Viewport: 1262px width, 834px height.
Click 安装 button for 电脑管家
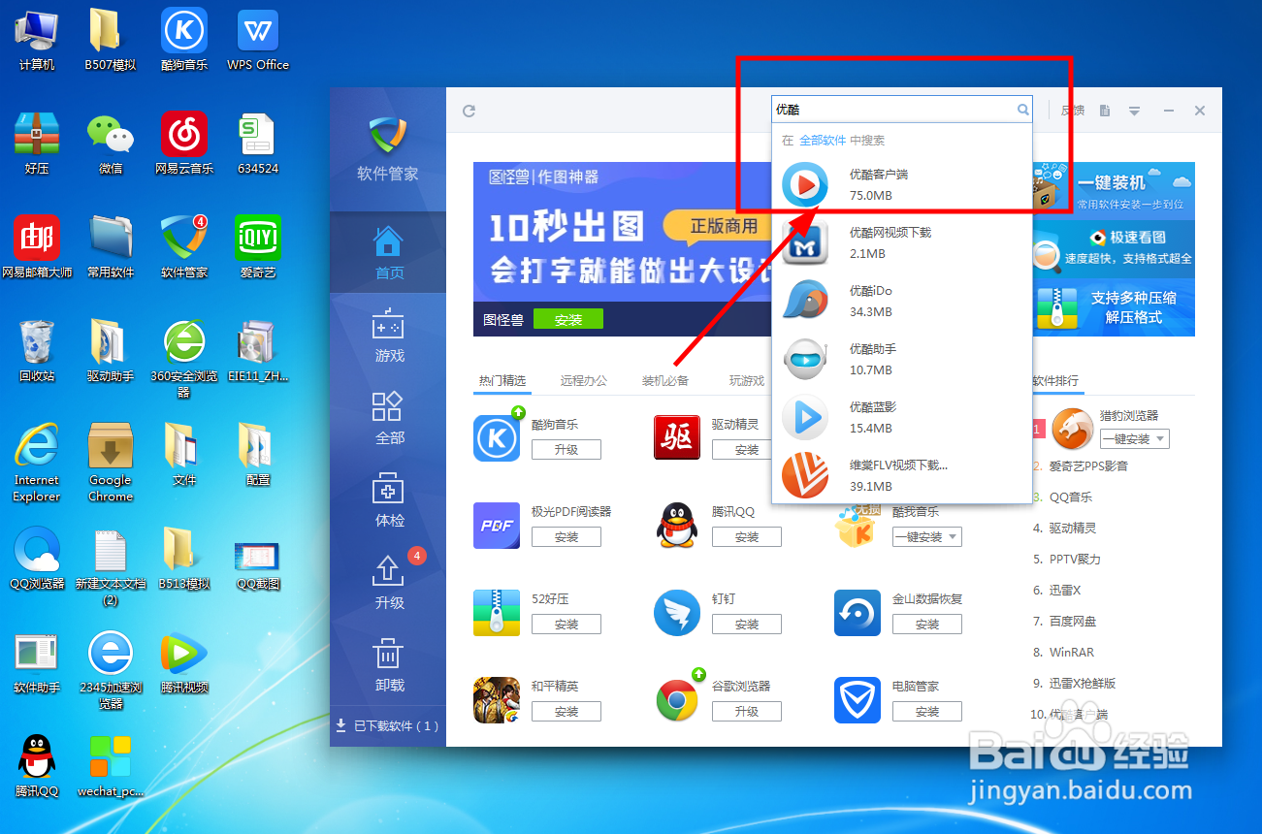pos(927,712)
